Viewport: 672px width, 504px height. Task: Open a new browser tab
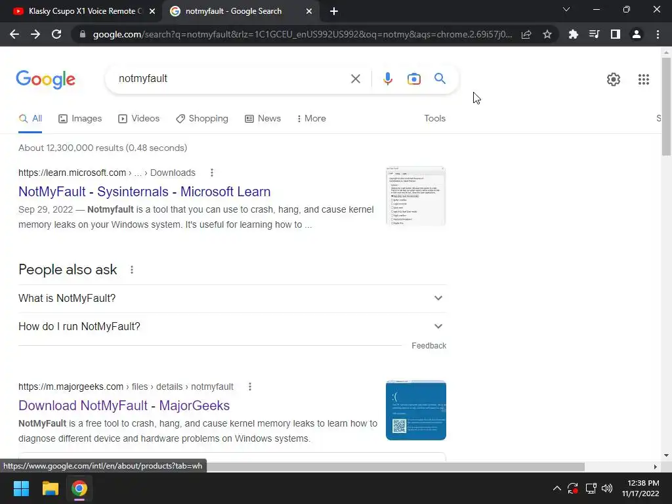(334, 11)
